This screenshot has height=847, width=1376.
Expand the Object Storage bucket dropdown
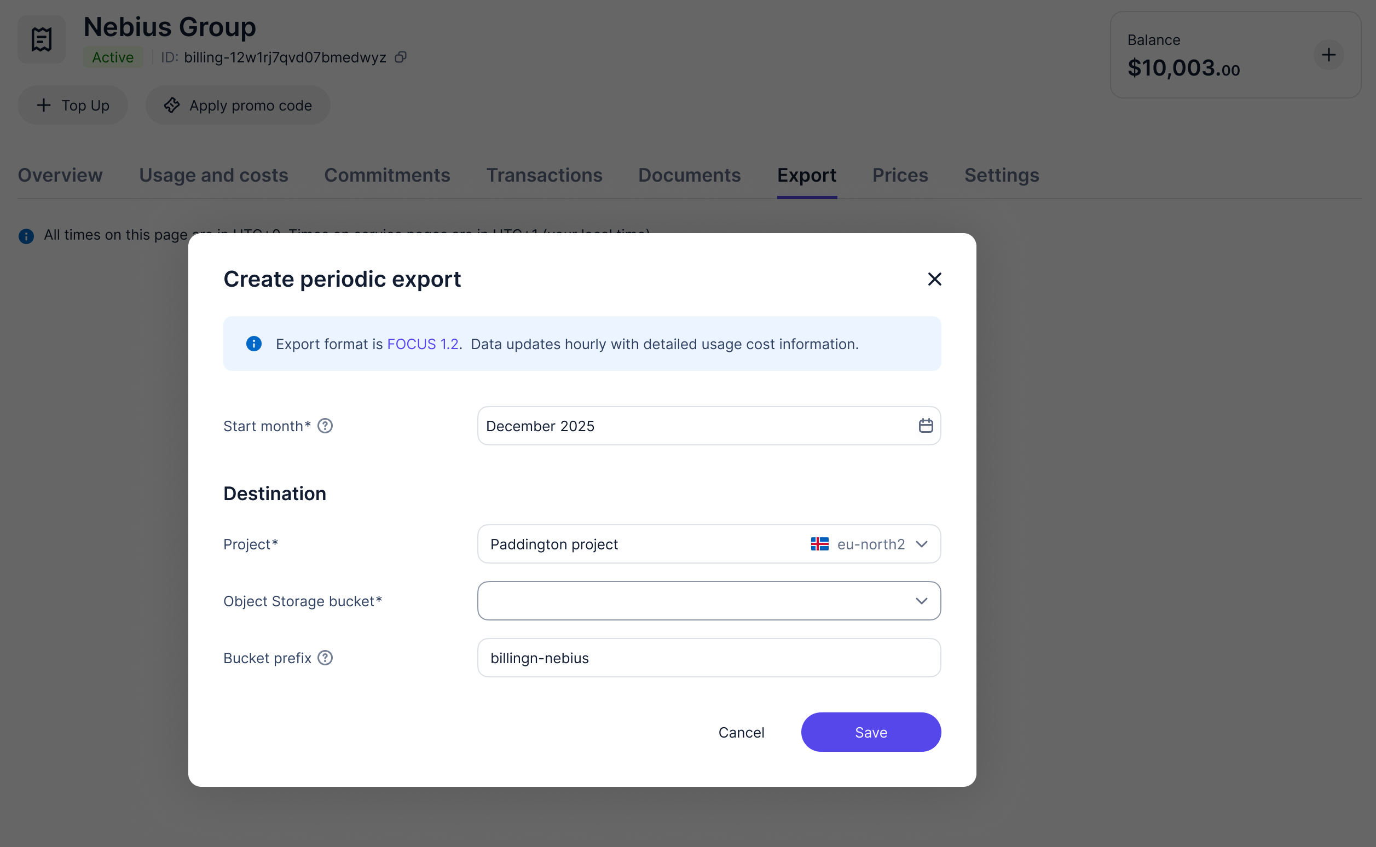(708, 601)
